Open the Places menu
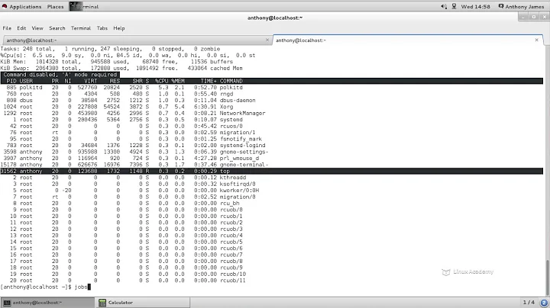550x308 pixels. click(56, 6)
